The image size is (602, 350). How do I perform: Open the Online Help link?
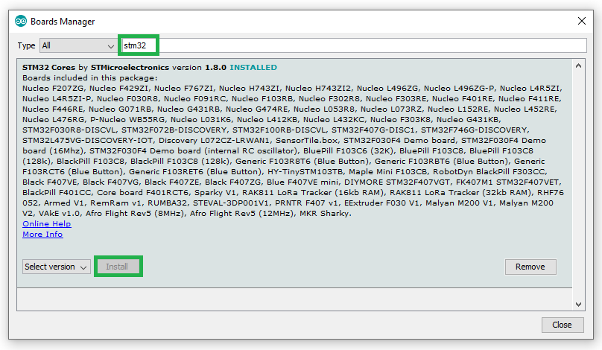(46, 223)
